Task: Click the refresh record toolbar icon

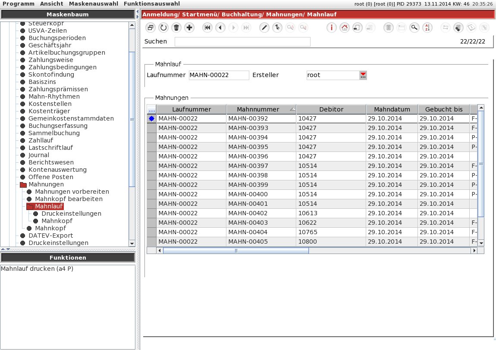Action: click(163, 28)
